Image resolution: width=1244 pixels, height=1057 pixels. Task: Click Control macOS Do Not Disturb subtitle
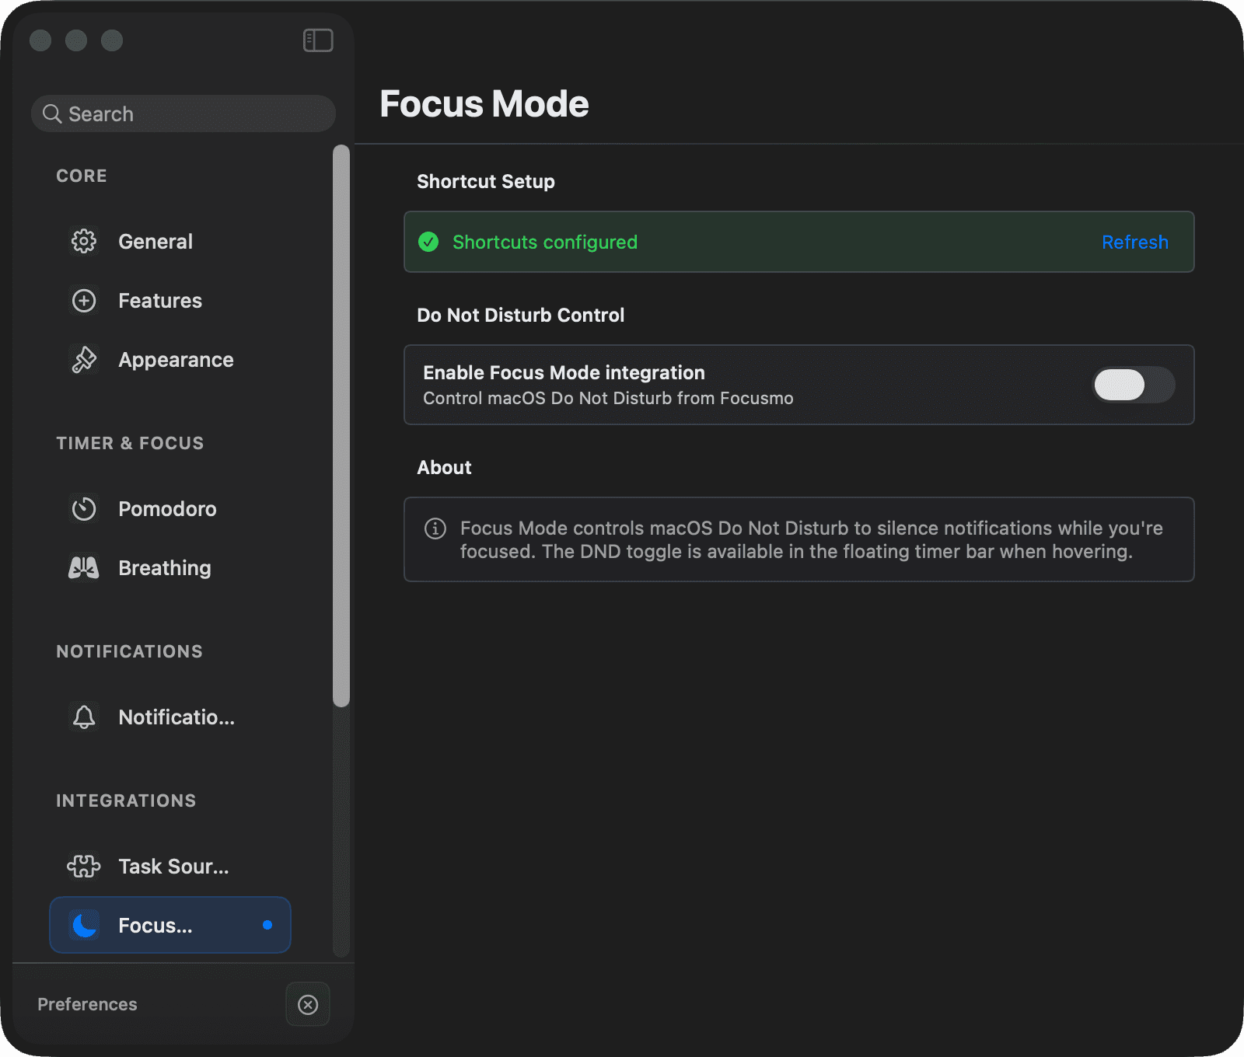(608, 398)
